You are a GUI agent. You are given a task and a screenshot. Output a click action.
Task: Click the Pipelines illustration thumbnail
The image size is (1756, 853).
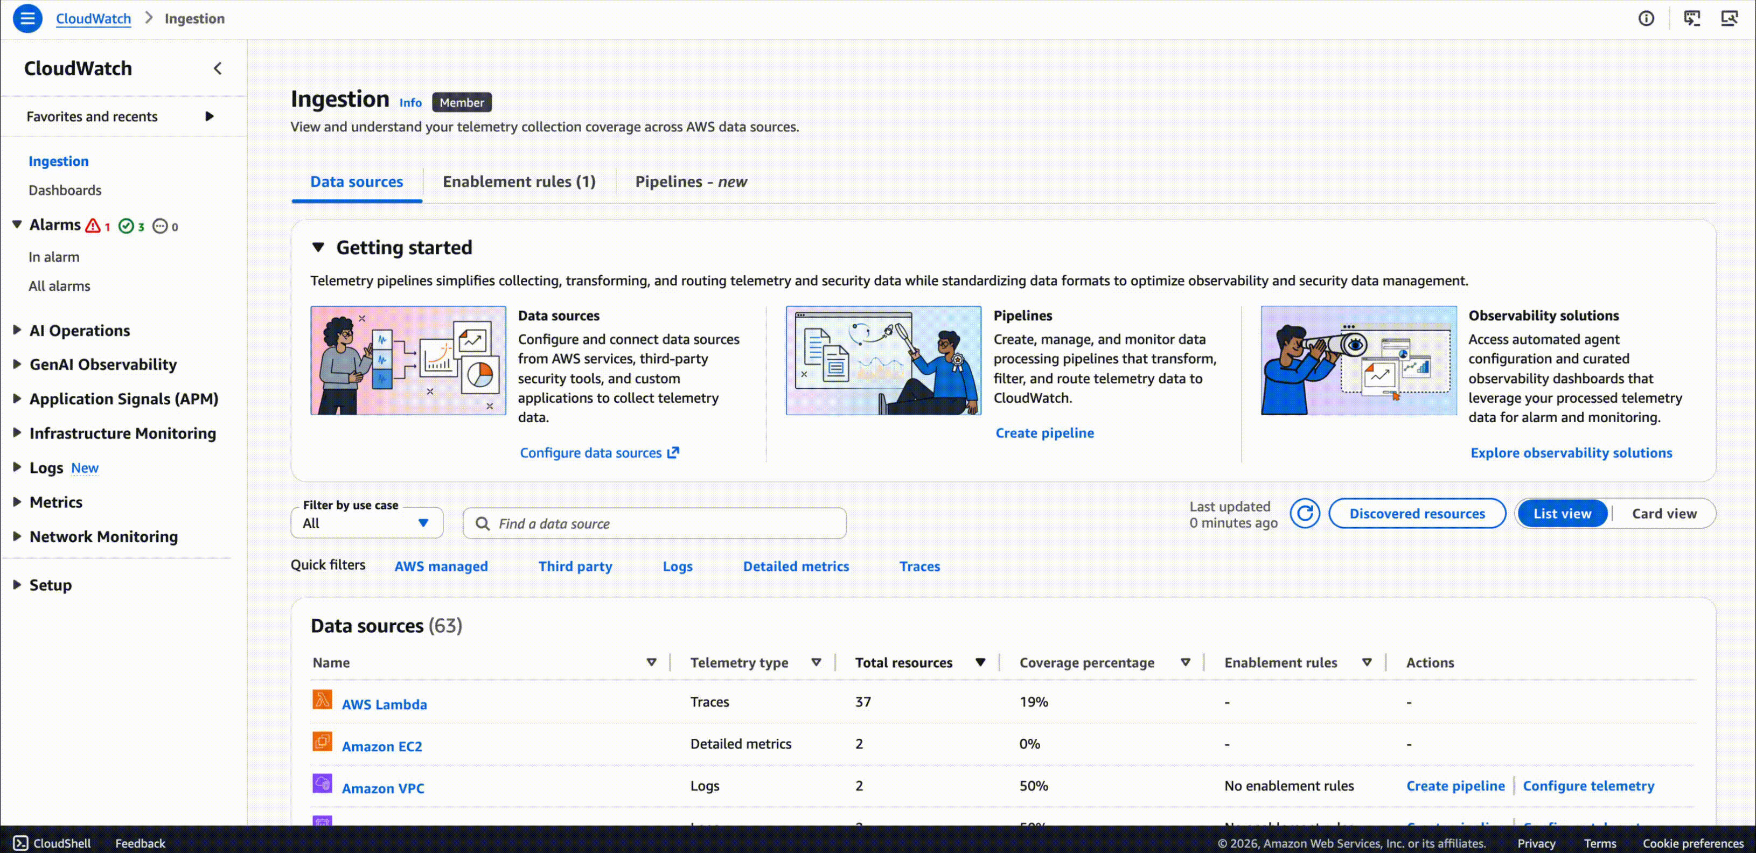[883, 360]
